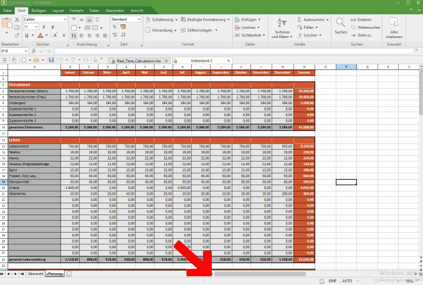Image resolution: width=423 pixels, height=285 pixels.
Task: Click the merge cells icon
Action: click(x=95, y=27)
